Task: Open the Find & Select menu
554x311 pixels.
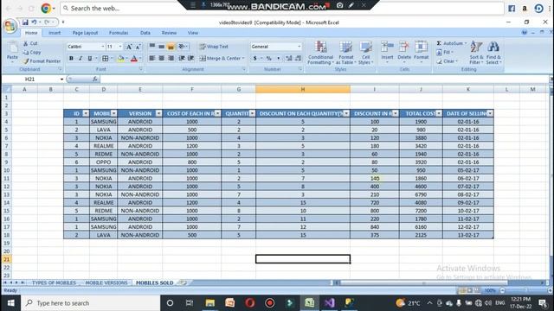Action: coord(493,53)
